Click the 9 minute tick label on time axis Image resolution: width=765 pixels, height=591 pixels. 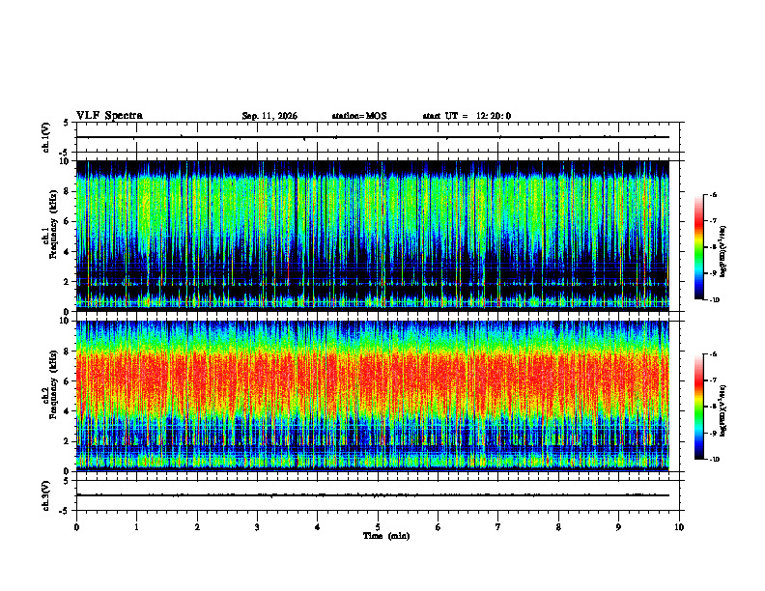click(x=618, y=527)
